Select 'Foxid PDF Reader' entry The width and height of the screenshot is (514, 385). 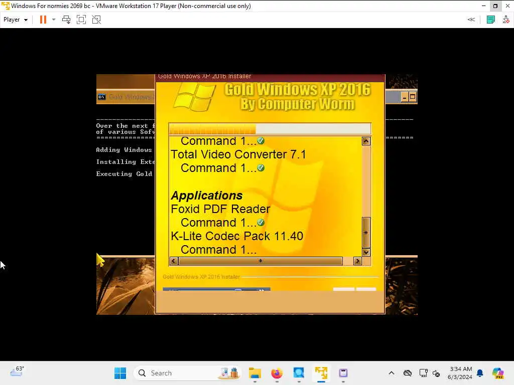pos(220,209)
